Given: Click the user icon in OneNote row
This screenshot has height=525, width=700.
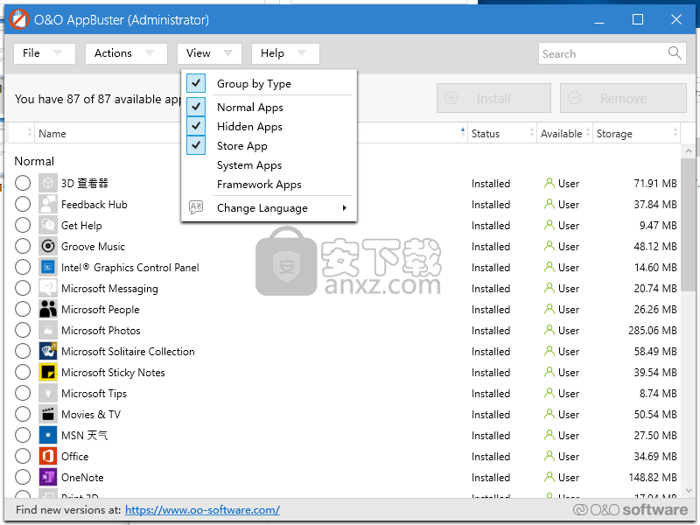Looking at the screenshot, I should (x=549, y=477).
